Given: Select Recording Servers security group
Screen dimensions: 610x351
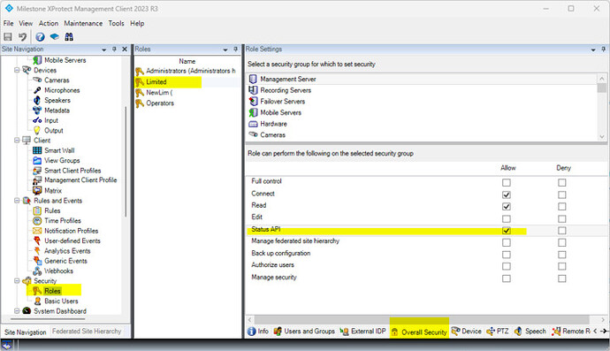Looking at the screenshot, I should [286, 90].
